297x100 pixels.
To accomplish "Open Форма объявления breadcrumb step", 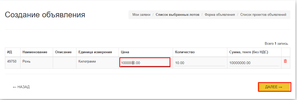I will click(x=220, y=14).
